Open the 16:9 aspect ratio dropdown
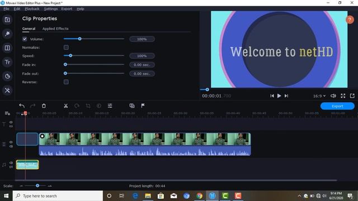Viewport: 358px width, 201px height. pyautogui.click(x=319, y=96)
